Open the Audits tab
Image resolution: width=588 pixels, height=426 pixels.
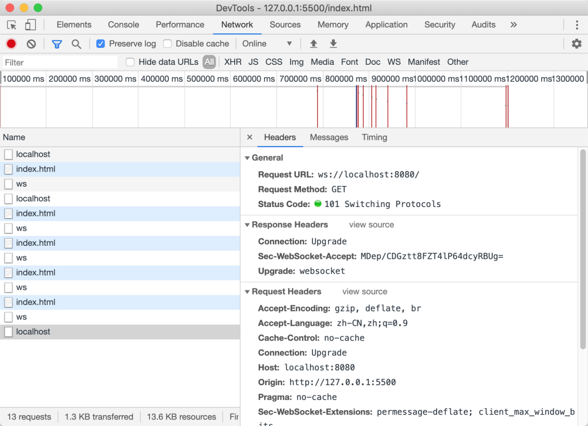(x=483, y=25)
